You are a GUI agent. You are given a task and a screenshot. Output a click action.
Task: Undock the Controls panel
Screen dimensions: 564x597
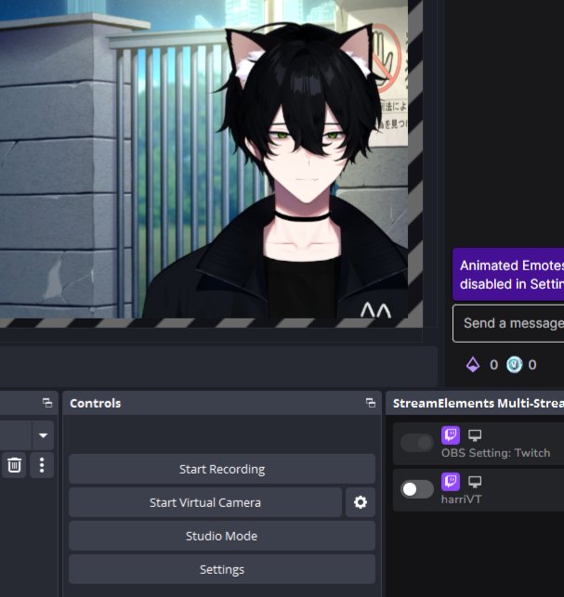click(371, 403)
